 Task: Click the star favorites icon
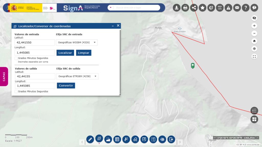coord(203,8)
